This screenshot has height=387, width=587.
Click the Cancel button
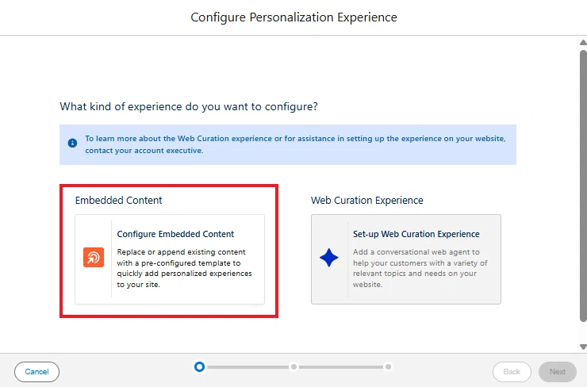click(36, 372)
